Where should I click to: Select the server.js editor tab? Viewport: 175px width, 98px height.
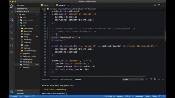[62, 5]
